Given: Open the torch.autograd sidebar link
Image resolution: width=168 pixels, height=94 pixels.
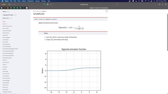Looking at the screenshot, I should pyautogui.click(x=6, y=37).
